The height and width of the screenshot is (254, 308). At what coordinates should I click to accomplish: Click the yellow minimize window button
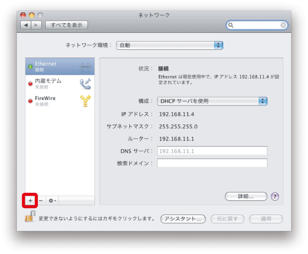point(32,15)
